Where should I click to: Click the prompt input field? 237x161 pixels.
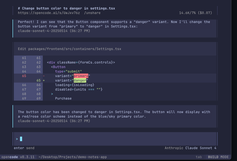click(x=115, y=139)
